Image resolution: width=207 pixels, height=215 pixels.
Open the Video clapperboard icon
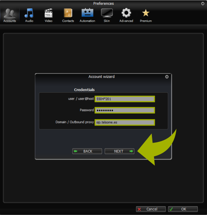click(48, 13)
